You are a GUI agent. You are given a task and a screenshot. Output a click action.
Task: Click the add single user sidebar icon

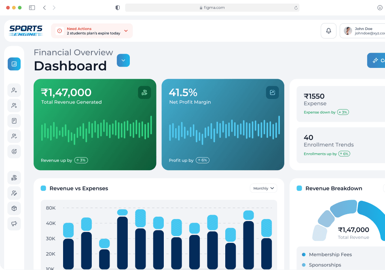coord(14,90)
